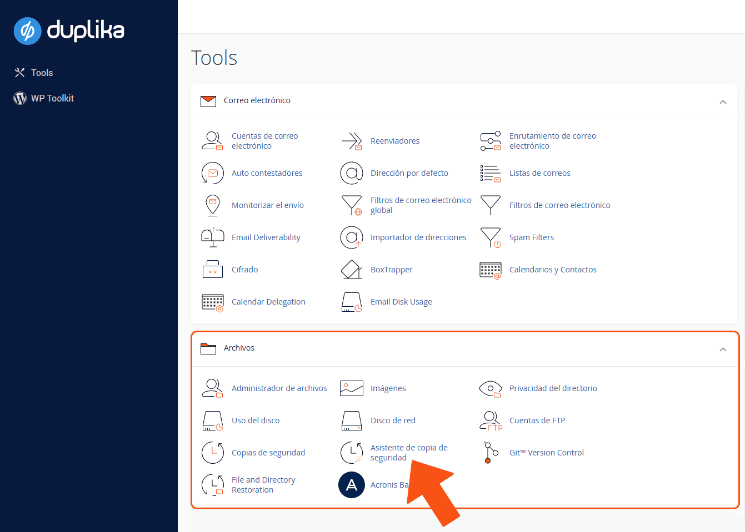This screenshot has height=532, width=745.
Task: Open the Privacidad del directorio eye icon
Action: coord(491,388)
